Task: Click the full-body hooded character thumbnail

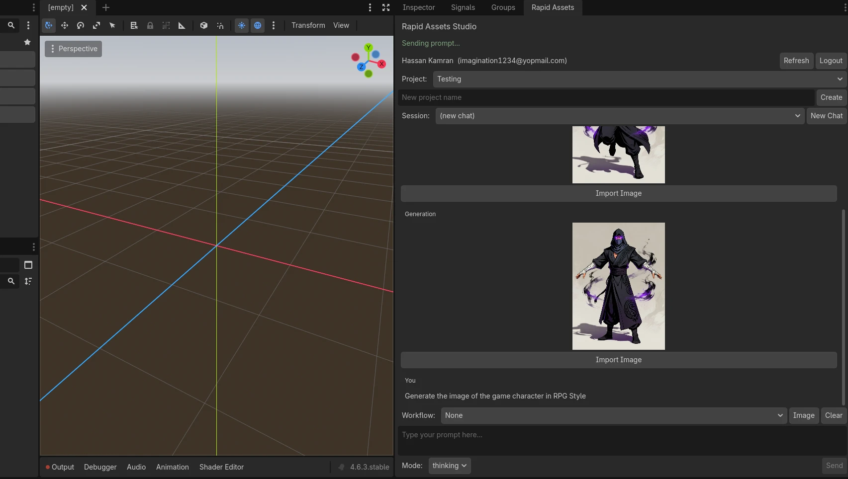Action: click(x=619, y=286)
